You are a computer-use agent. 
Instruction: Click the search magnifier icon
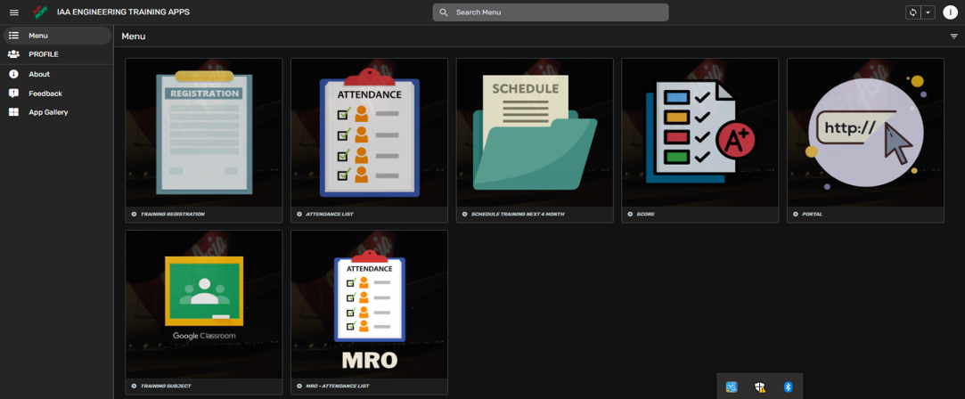(x=443, y=12)
